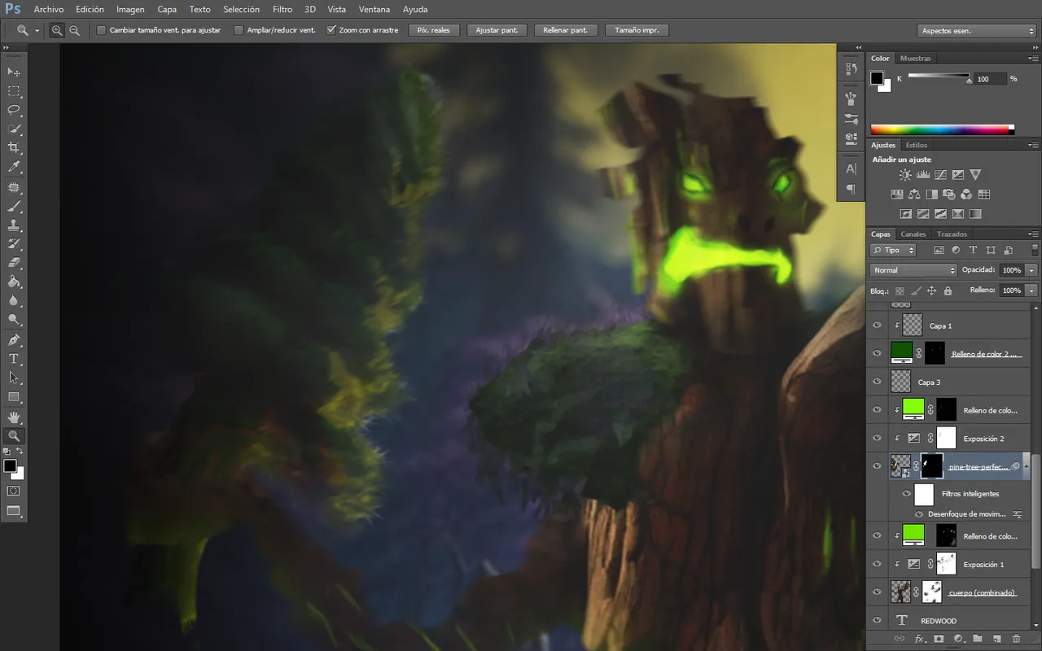This screenshot has width=1042, height=651.
Task: Hide the REDWOOD text layer
Action: tap(877, 620)
